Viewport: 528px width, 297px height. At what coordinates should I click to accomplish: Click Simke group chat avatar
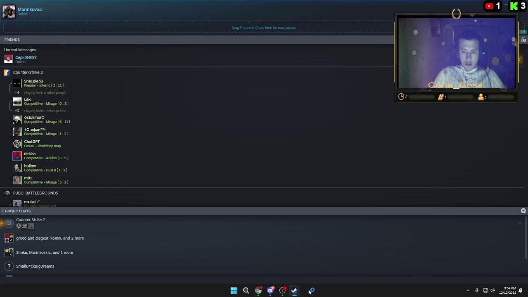9,252
